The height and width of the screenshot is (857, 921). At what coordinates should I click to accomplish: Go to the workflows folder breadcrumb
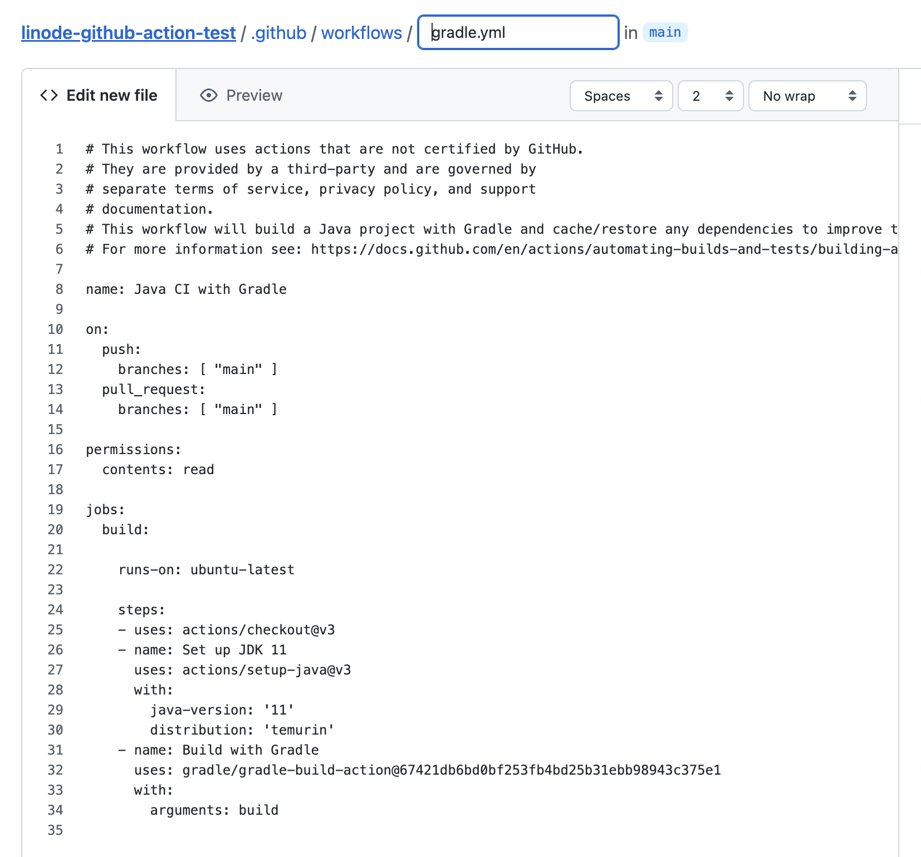(x=361, y=33)
